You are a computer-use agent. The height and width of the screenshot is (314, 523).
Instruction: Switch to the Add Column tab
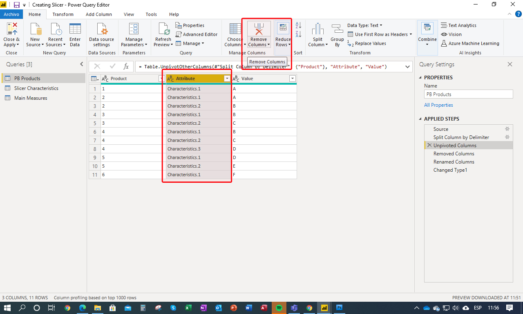tap(99, 14)
